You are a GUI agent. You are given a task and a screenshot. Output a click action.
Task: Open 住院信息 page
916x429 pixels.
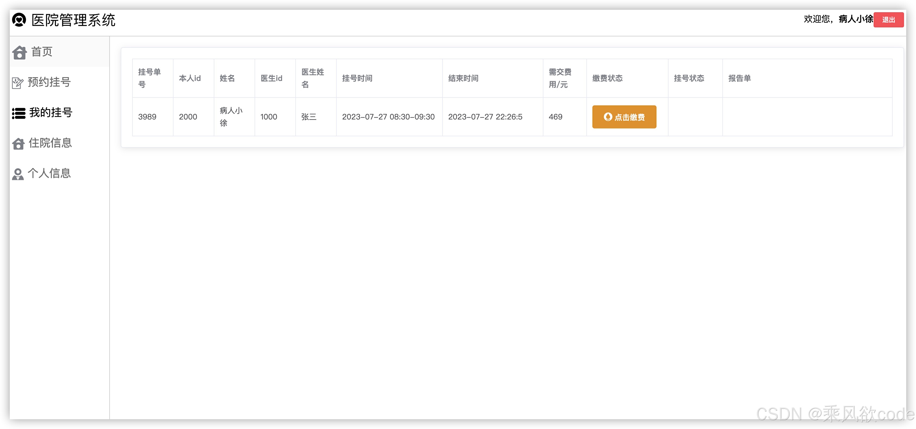[50, 143]
